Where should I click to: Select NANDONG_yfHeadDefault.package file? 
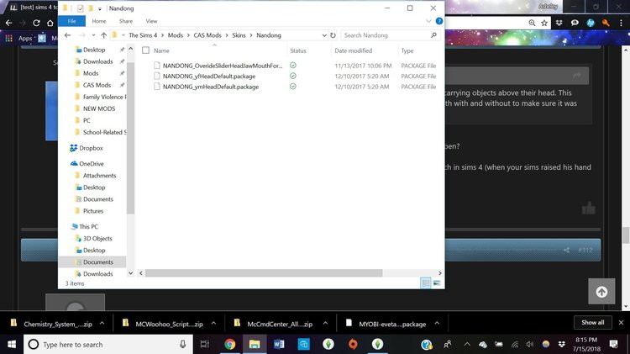pos(209,76)
